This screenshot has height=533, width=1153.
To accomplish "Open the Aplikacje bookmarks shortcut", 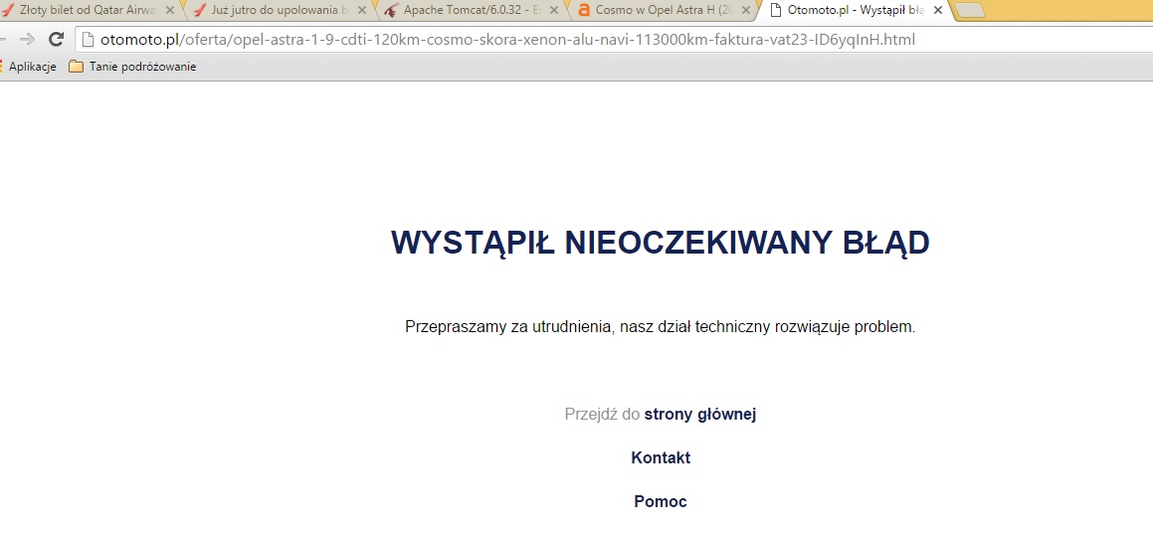I will point(30,67).
